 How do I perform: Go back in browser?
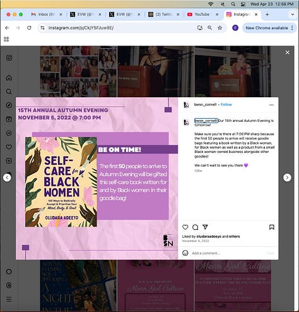(7, 28)
